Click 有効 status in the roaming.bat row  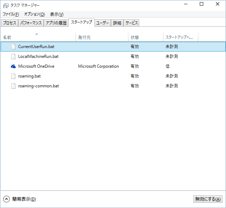(135, 76)
